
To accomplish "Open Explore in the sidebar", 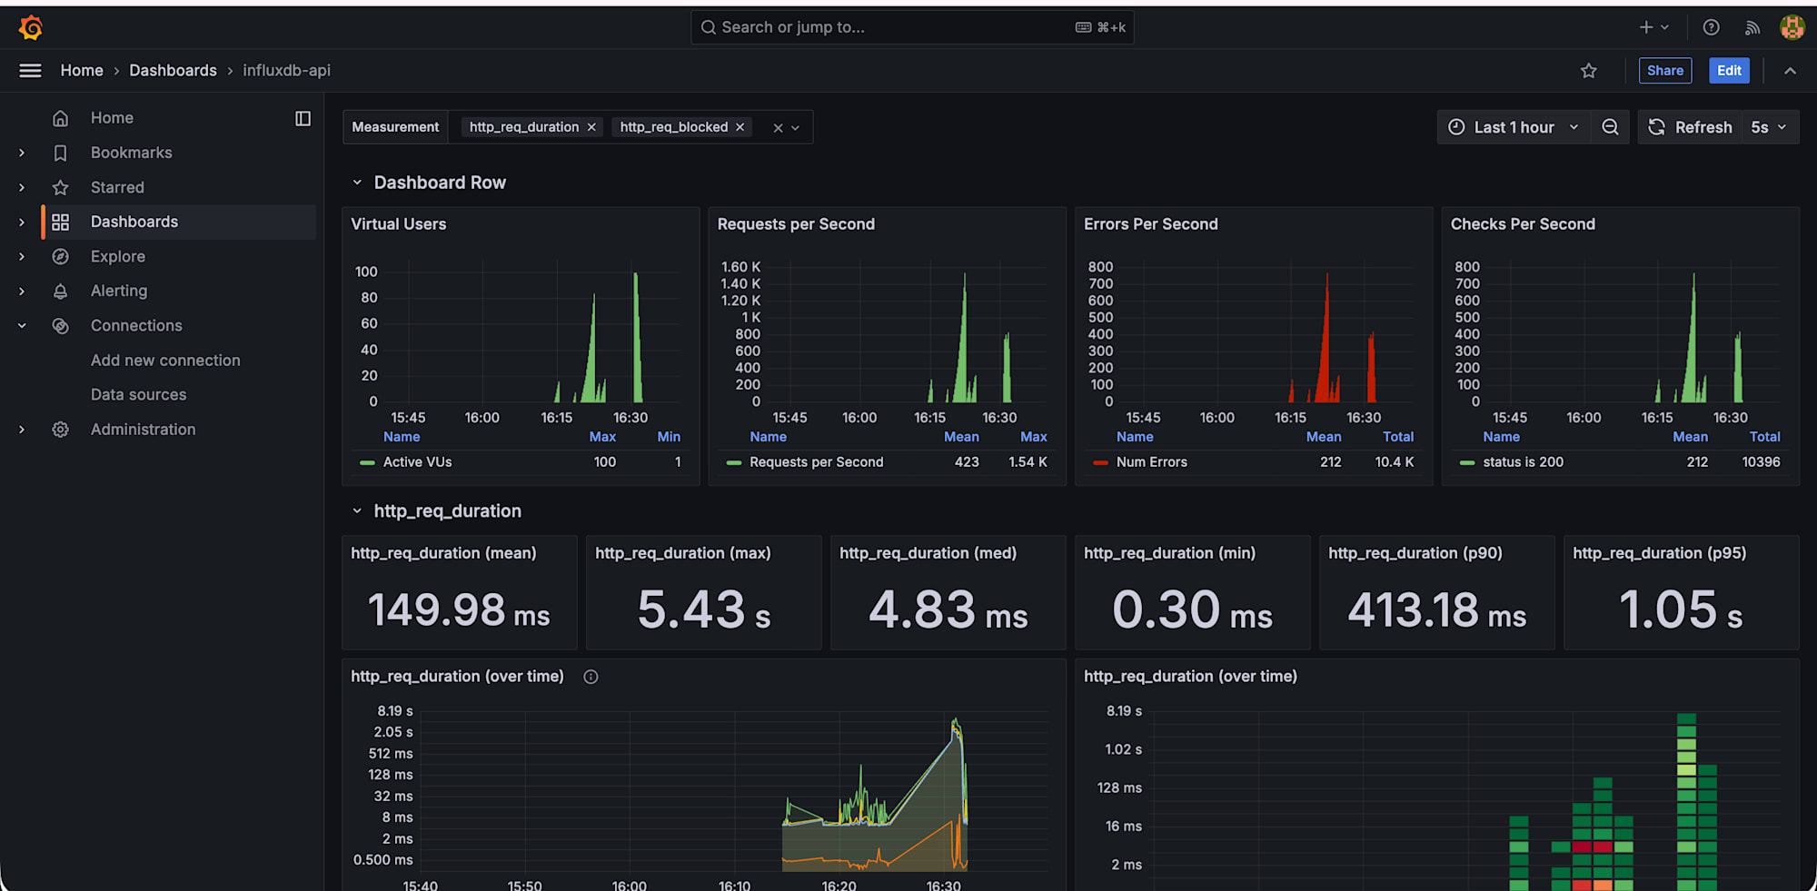I will tap(118, 256).
